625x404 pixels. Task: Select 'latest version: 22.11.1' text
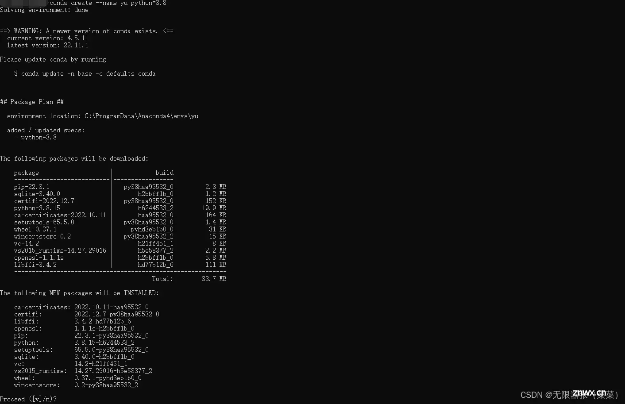click(x=48, y=45)
